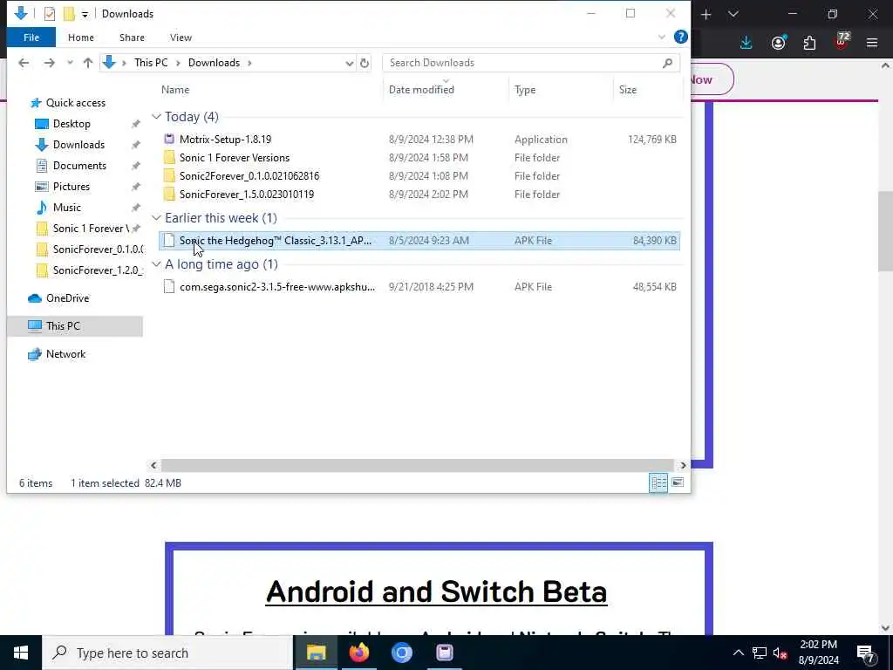Open Desktop in the navigation pane
Screen dimensions: 893x670
click(72, 124)
